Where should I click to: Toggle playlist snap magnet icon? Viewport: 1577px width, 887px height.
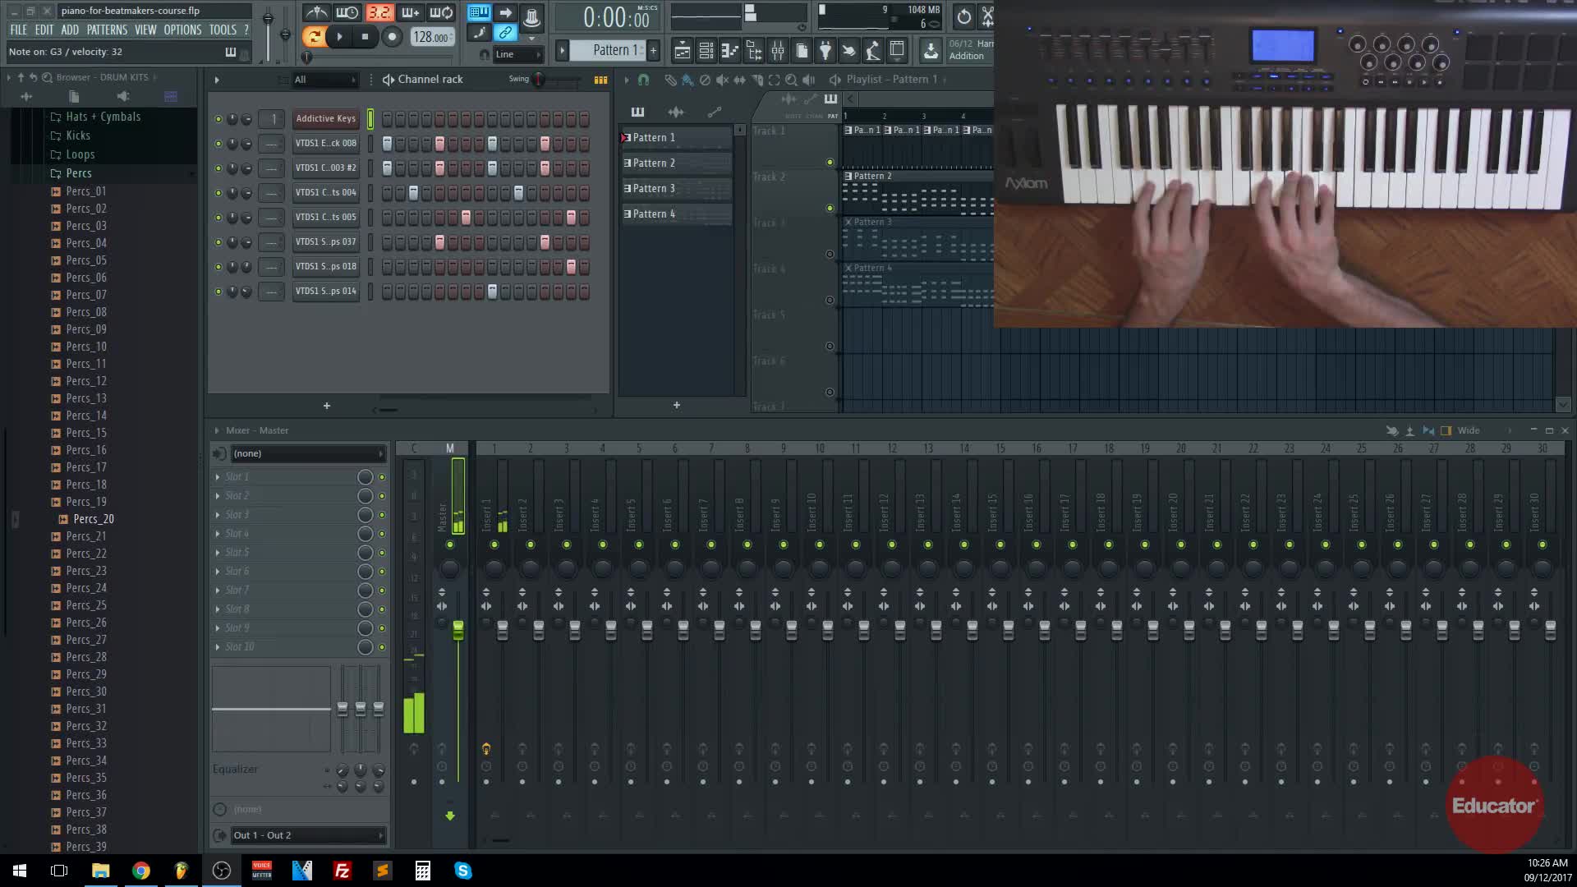[x=643, y=80]
